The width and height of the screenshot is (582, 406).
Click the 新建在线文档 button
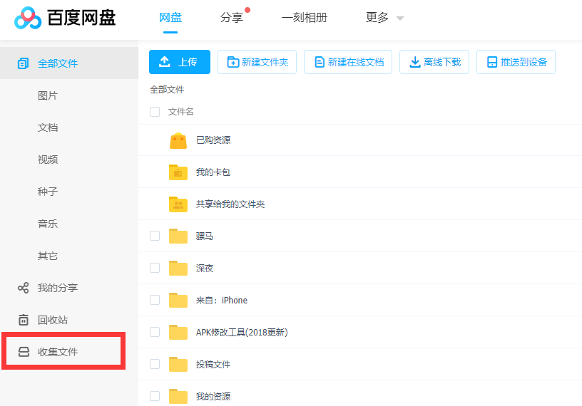tap(348, 62)
